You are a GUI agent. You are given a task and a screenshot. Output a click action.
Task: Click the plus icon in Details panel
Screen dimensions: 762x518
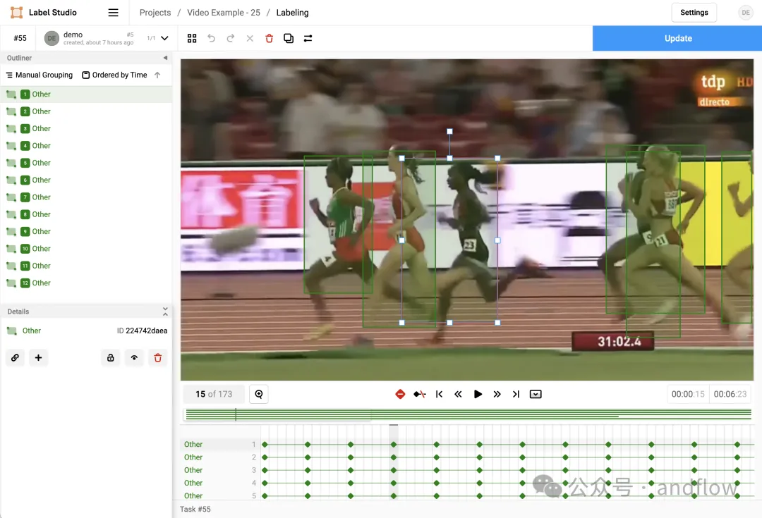(38, 358)
